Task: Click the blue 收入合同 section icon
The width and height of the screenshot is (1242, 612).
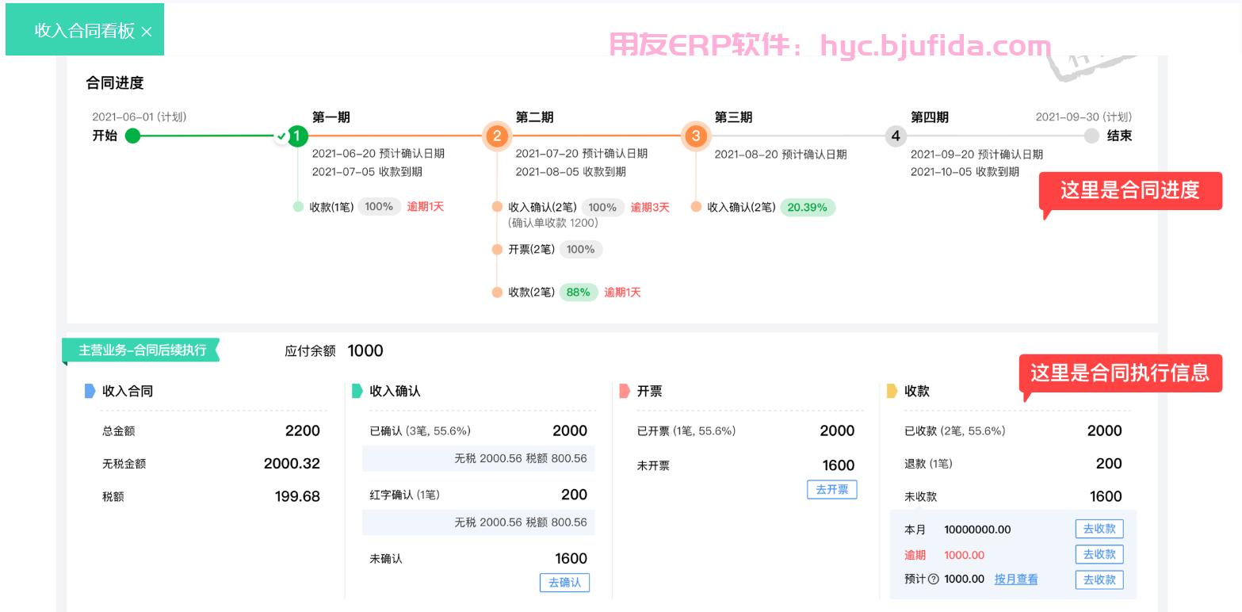Action: click(90, 391)
